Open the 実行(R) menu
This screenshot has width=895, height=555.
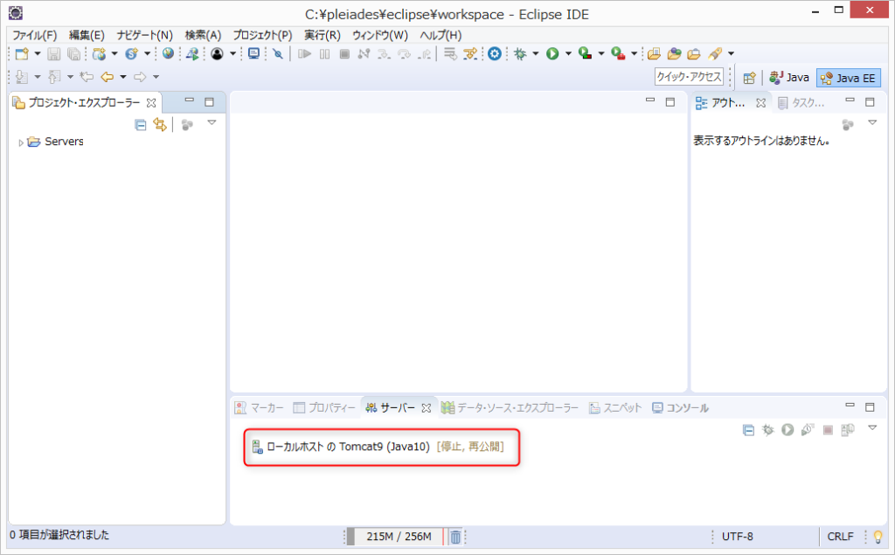pyautogui.click(x=322, y=36)
